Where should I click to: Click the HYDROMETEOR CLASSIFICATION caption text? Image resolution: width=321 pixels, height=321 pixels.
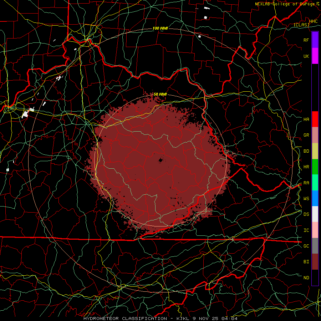point(125,319)
